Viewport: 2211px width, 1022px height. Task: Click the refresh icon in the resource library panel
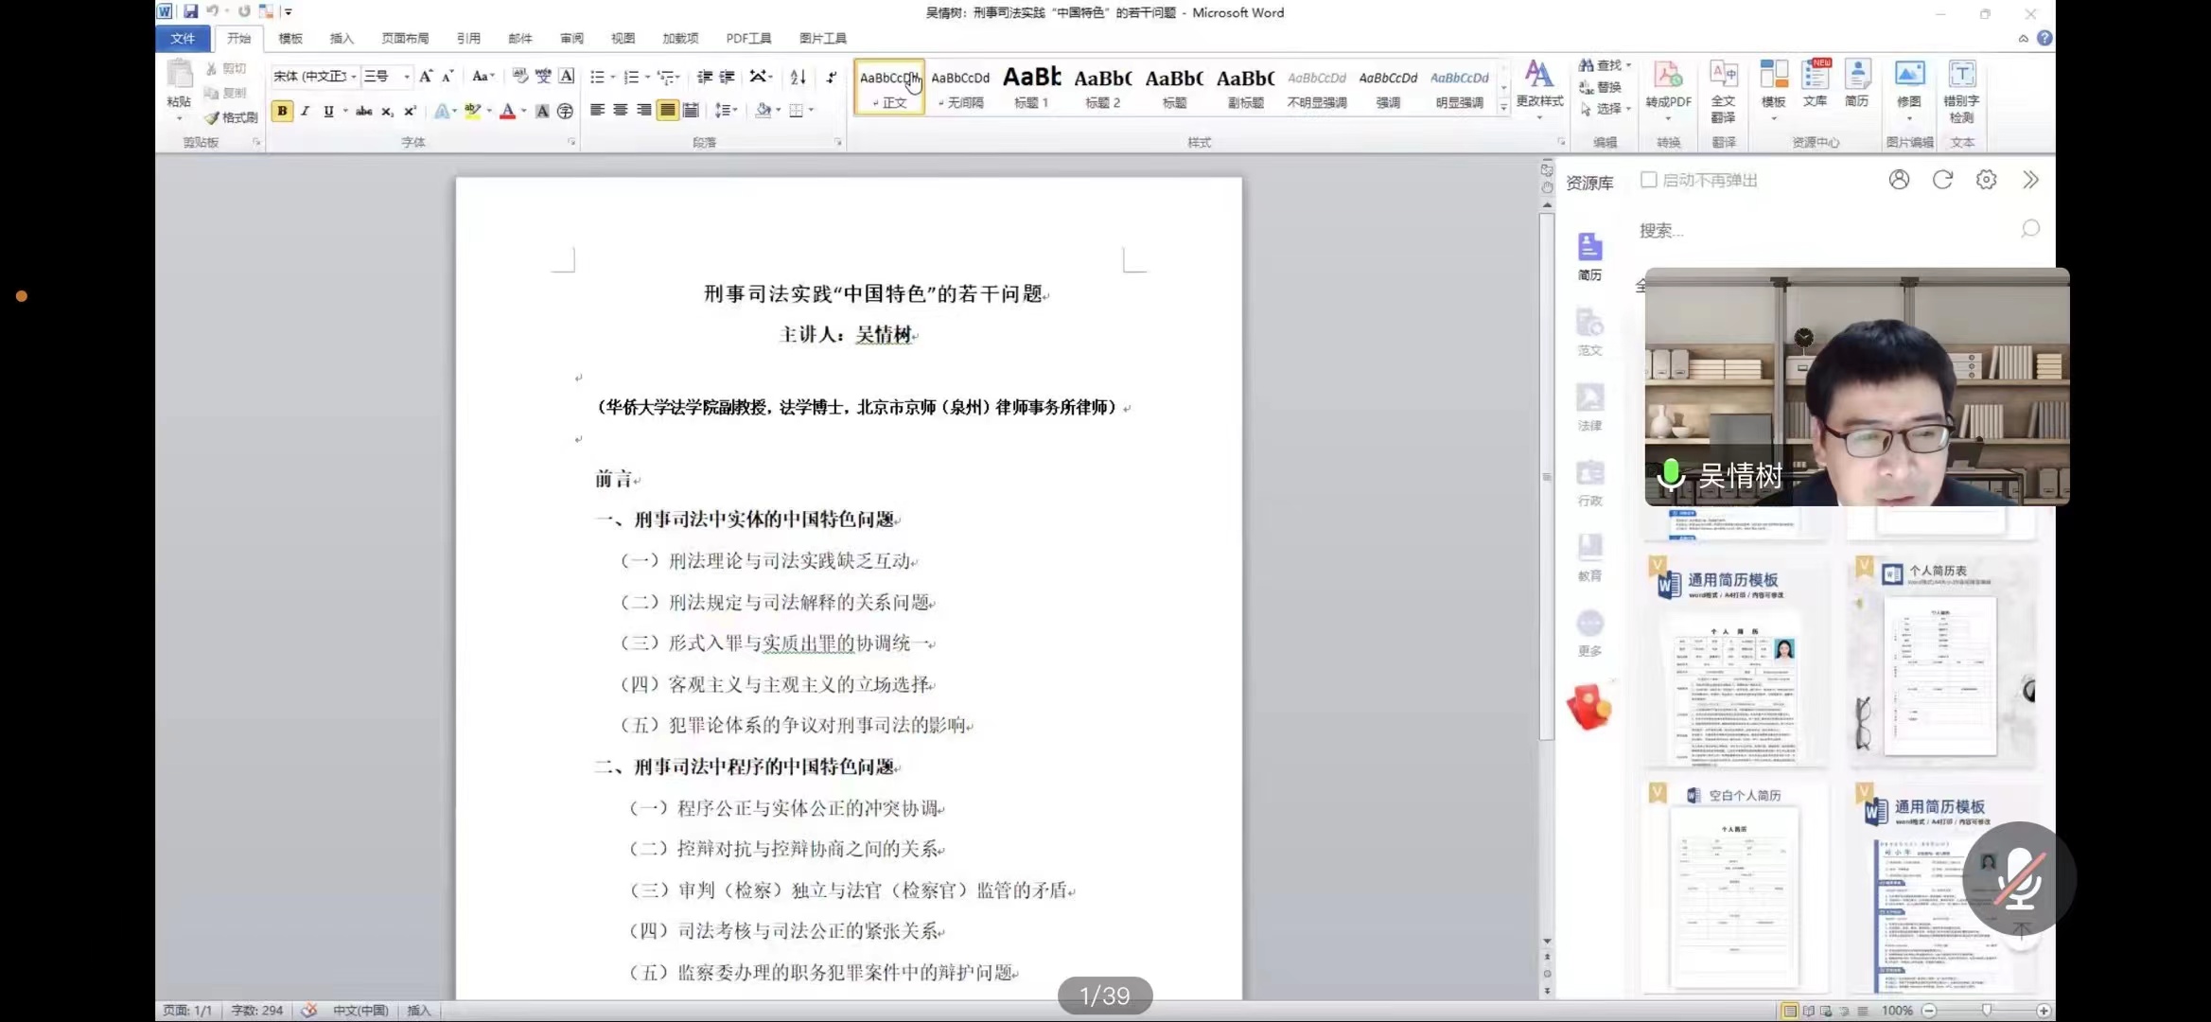pos(1942,180)
